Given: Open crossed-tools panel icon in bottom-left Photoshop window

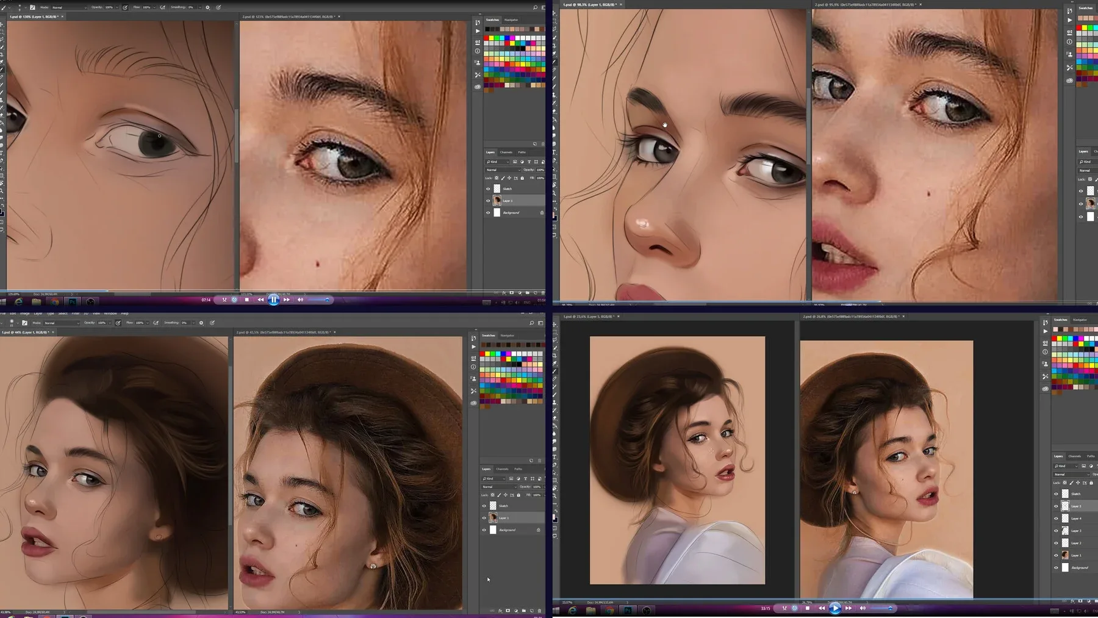Looking at the screenshot, I should click(474, 391).
